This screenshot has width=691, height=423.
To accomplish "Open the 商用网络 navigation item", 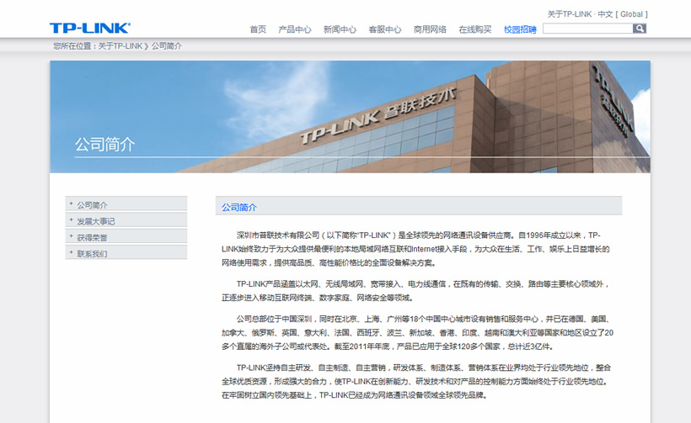I will (x=430, y=29).
